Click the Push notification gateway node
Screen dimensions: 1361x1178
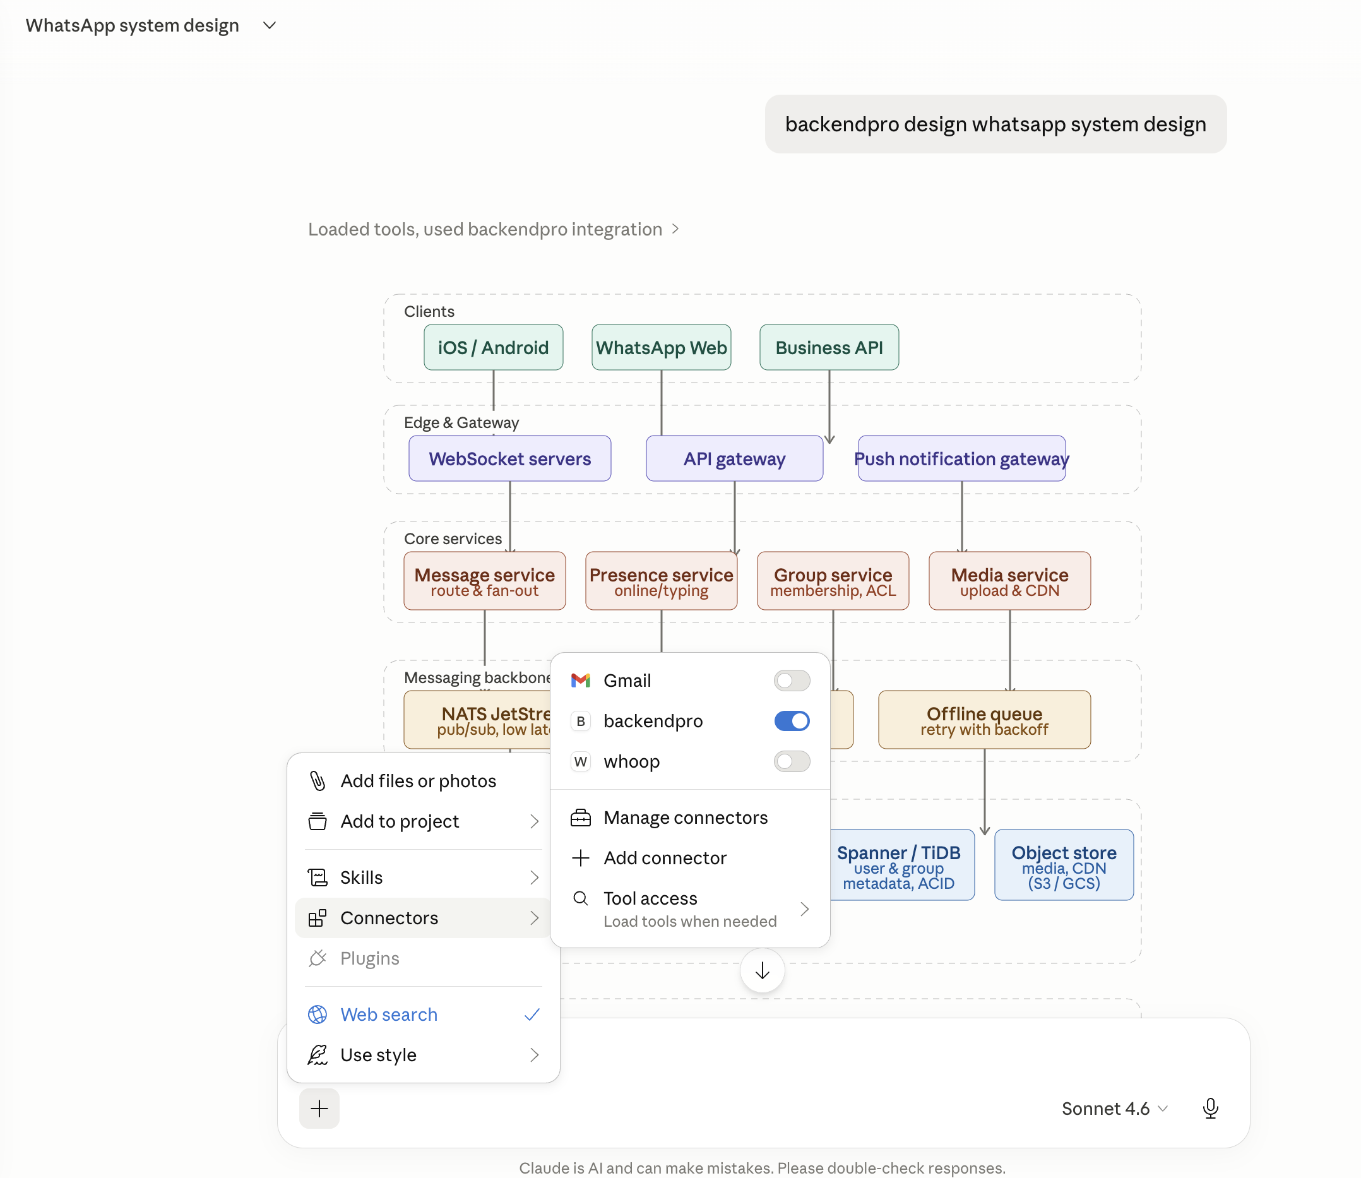click(961, 458)
